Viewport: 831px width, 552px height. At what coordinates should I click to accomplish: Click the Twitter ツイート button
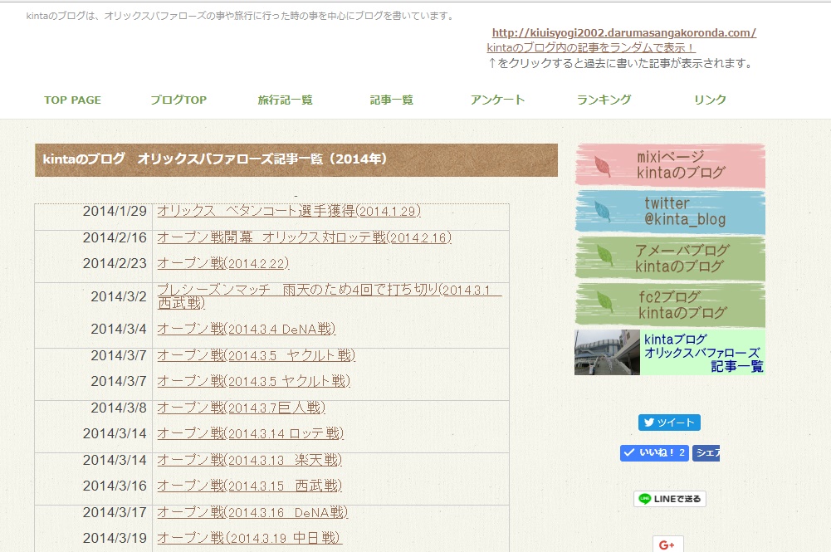669,423
